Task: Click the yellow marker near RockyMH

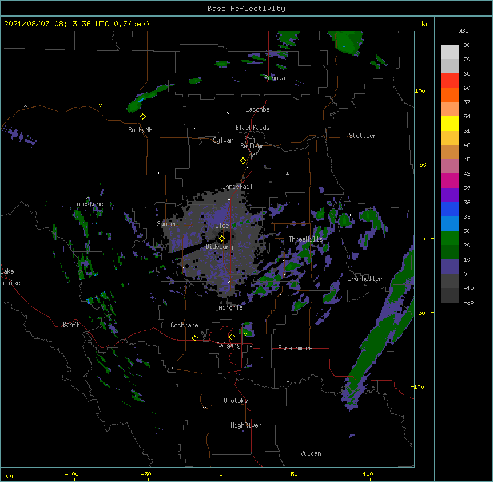Action: pyautogui.click(x=143, y=117)
